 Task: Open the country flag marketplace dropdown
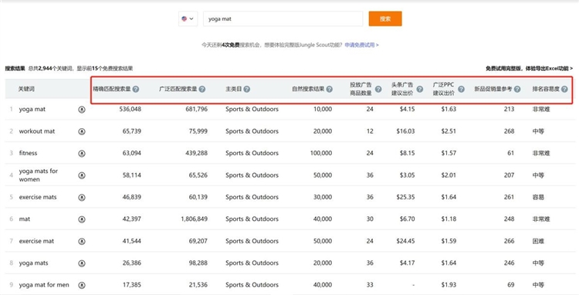click(x=188, y=19)
